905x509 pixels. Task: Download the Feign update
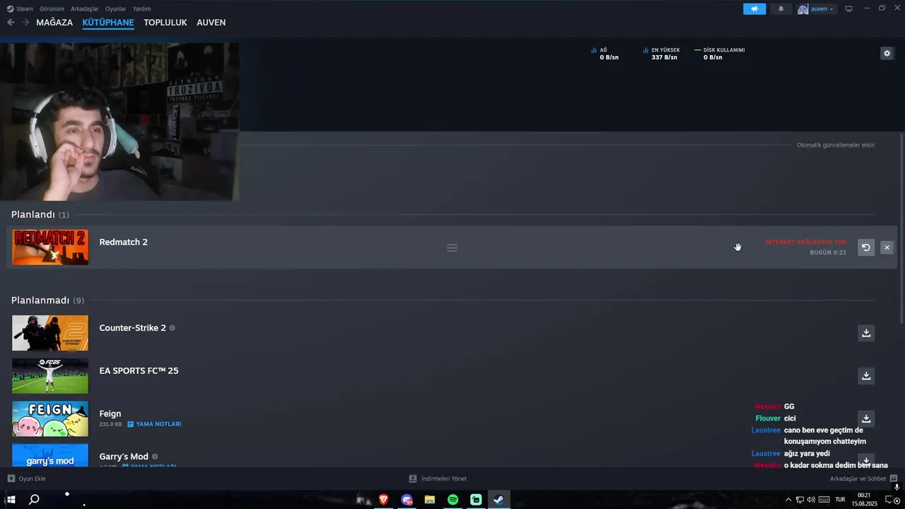click(866, 419)
